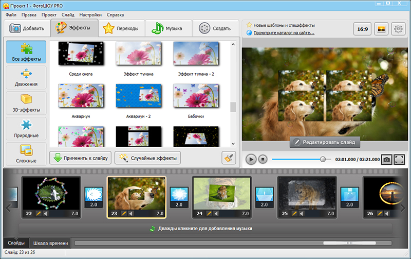
Task: Edit slide 24 via pencil icon
Action: pos(209,214)
